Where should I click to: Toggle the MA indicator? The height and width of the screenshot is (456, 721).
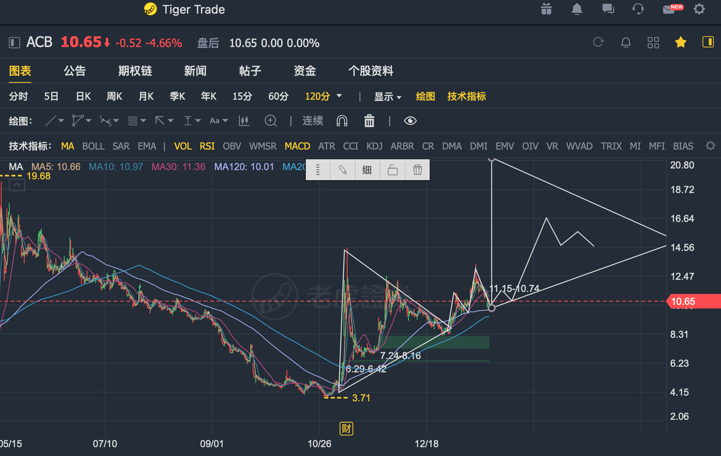tap(68, 146)
